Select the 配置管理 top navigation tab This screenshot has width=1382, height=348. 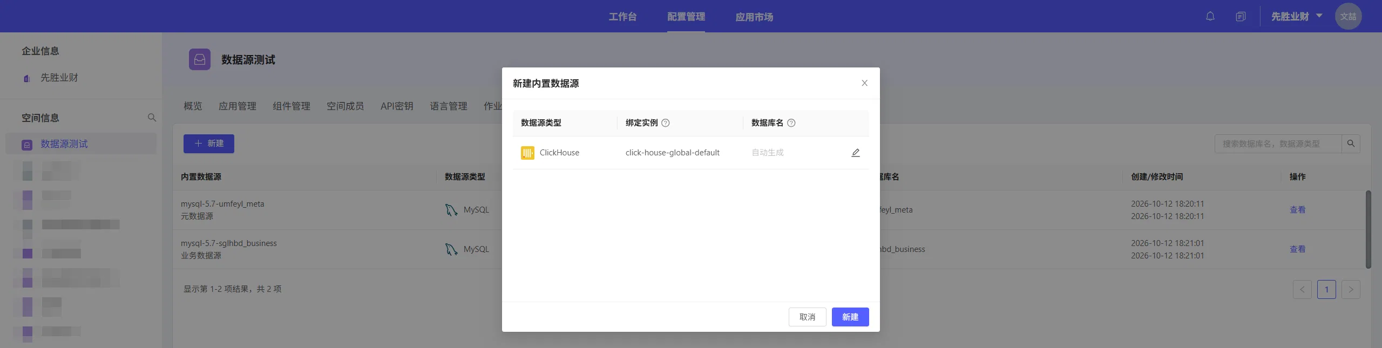[686, 17]
